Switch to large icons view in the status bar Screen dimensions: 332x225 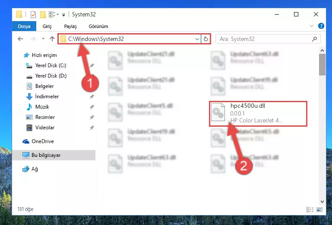[x=319, y=209]
